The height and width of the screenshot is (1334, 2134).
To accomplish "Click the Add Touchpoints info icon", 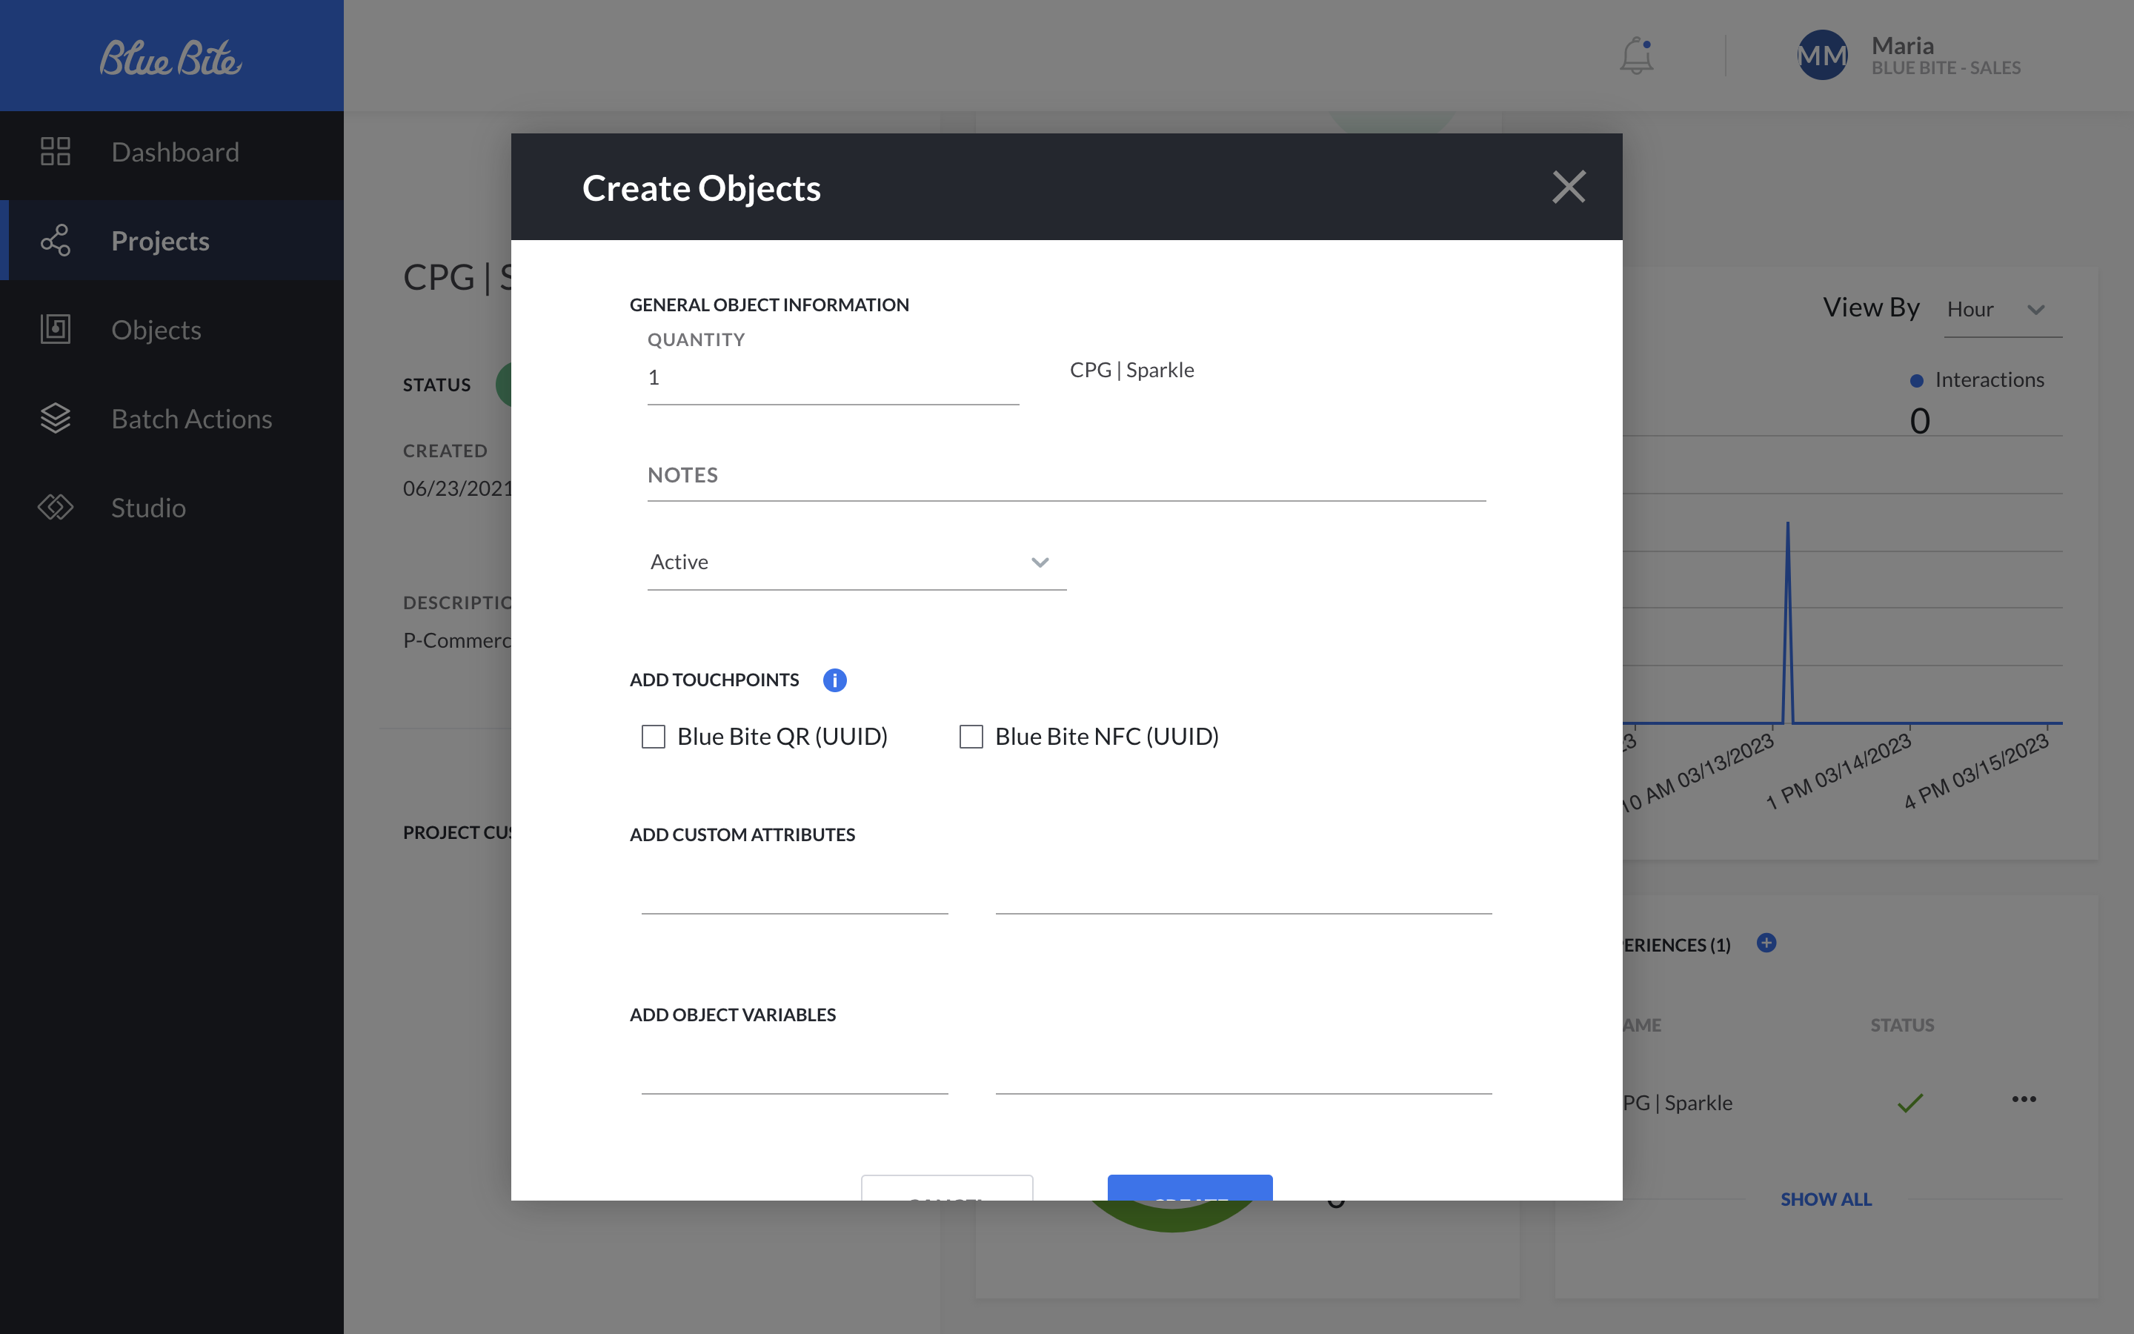I will tap(834, 680).
